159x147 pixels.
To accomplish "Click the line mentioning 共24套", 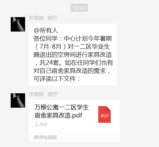I will pos(73,63).
